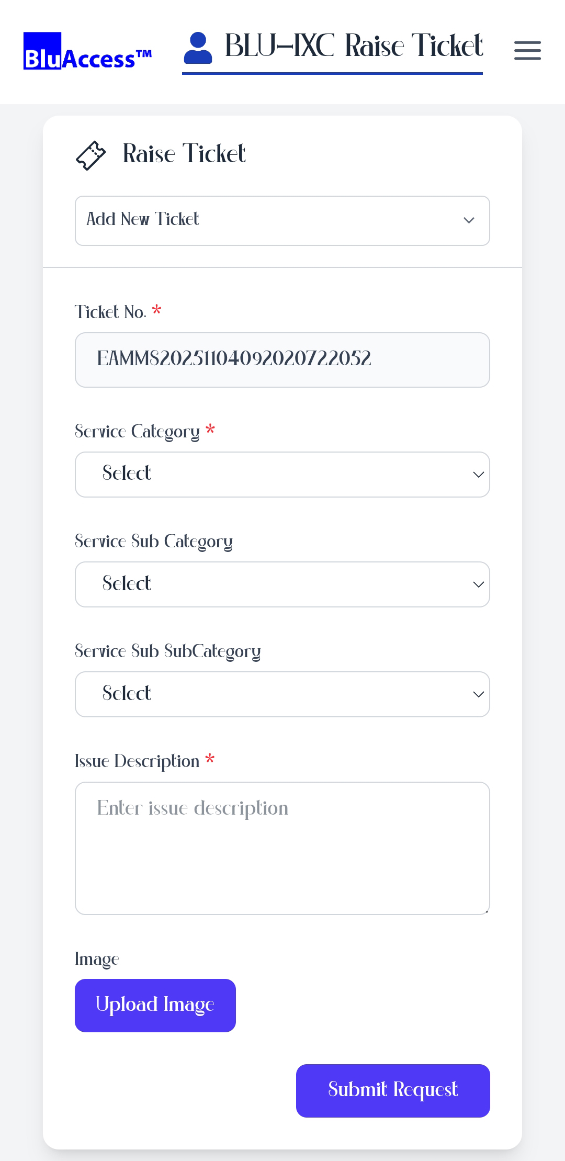Open the Service Sub Category dropdown
Image resolution: width=565 pixels, height=1161 pixels.
pyautogui.click(x=282, y=584)
